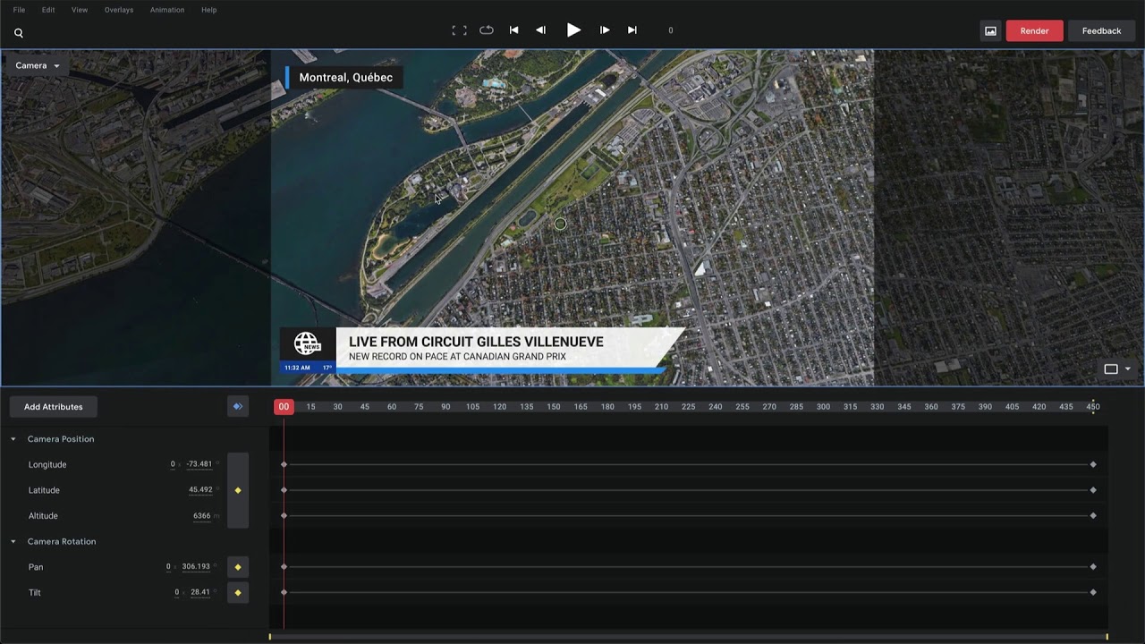Image resolution: width=1145 pixels, height=644 pixels.
Task: Select the Pan start keyframe
Action: pyautogui.click(x=284, y=567)
